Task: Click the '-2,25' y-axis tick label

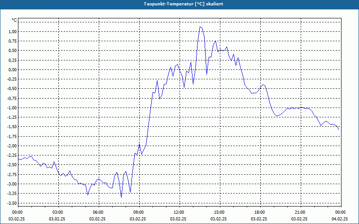Action: pyautogui.click(x=12, y=155)
